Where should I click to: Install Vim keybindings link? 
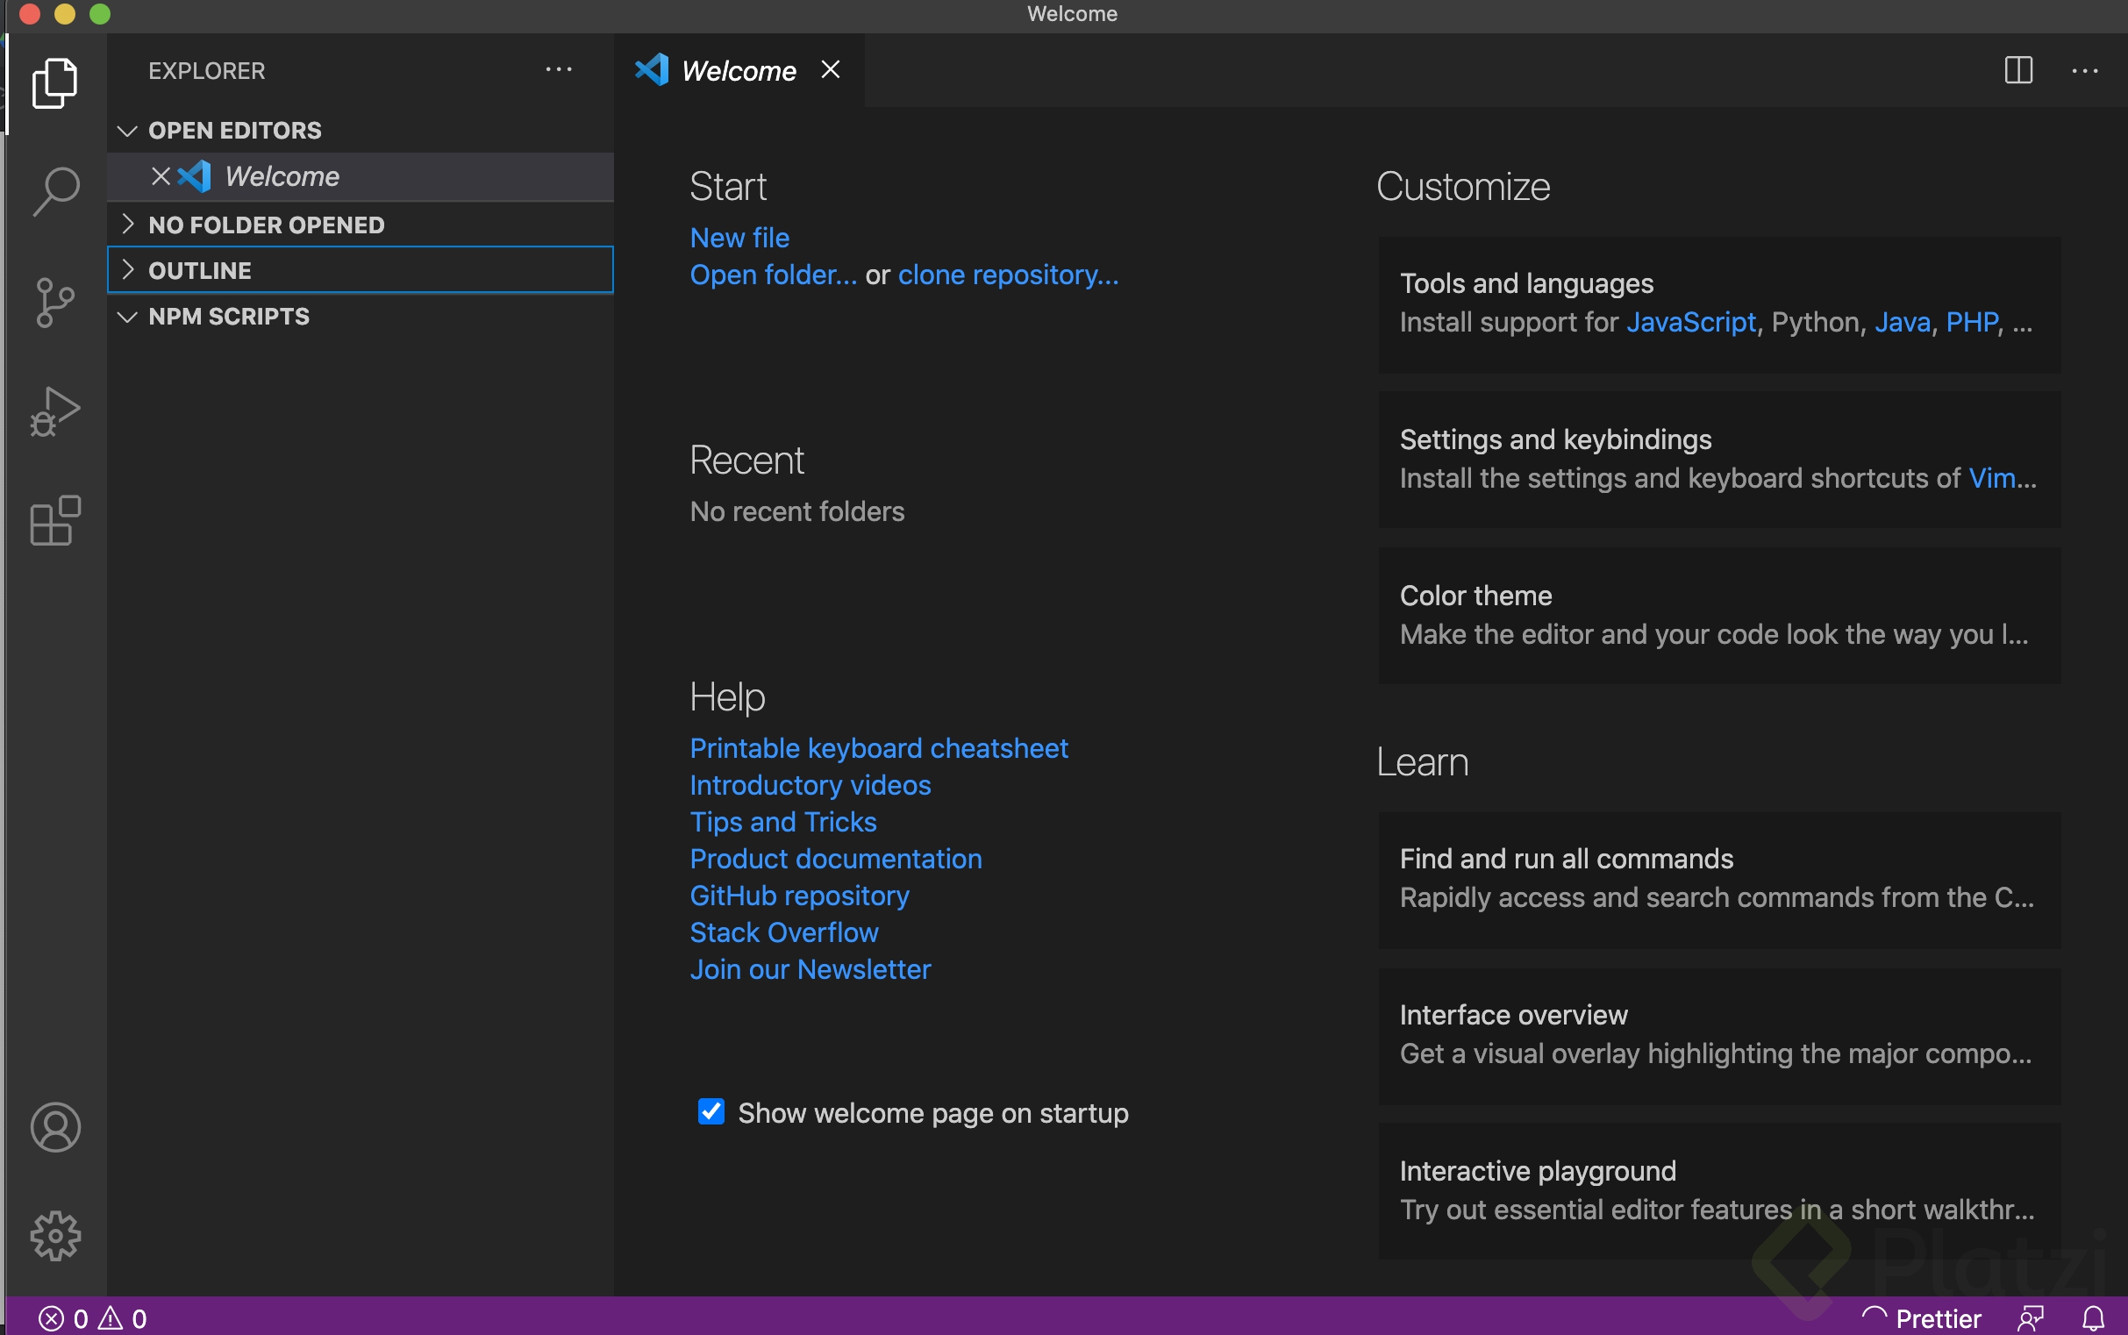pos(1991,478)
